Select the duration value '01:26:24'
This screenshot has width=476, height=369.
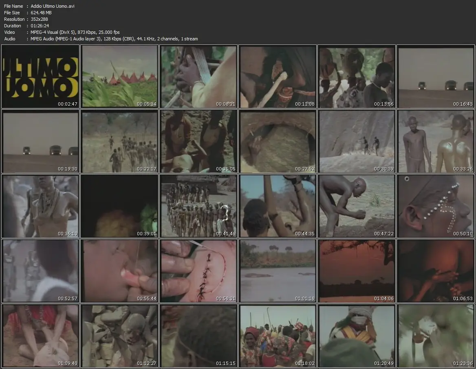coord(40,26)
